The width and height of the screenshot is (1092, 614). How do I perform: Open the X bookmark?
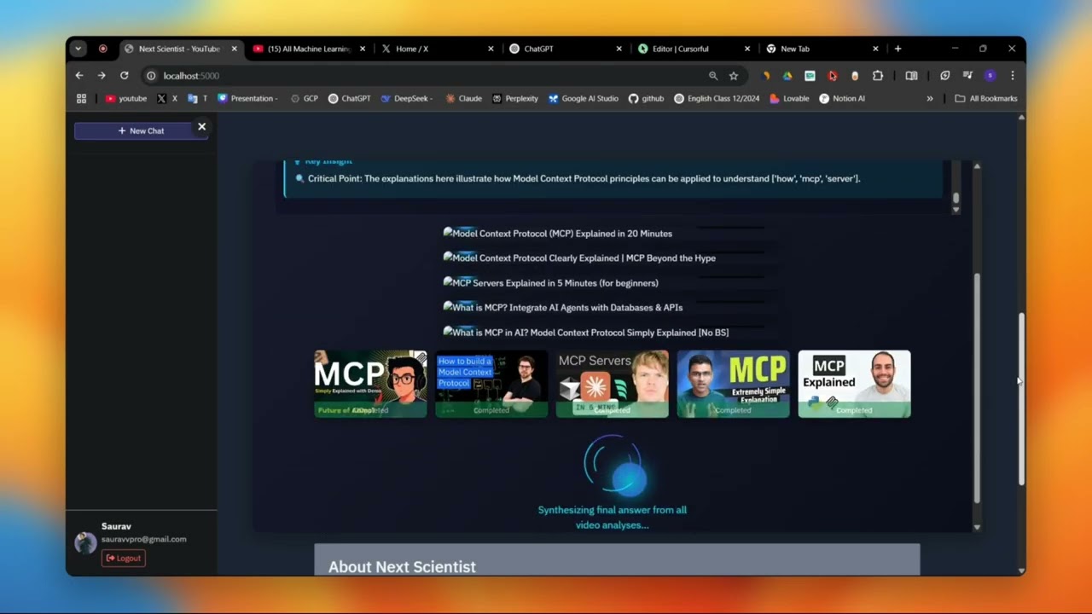167,99
